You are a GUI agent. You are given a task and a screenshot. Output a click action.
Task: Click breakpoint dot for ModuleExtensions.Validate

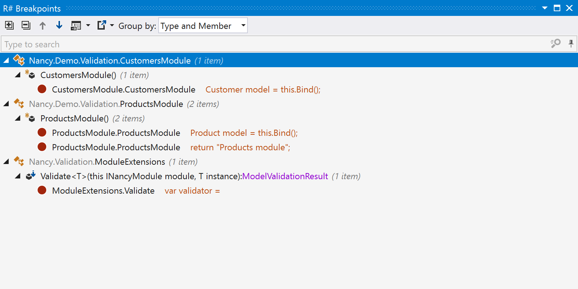(42, 190)
